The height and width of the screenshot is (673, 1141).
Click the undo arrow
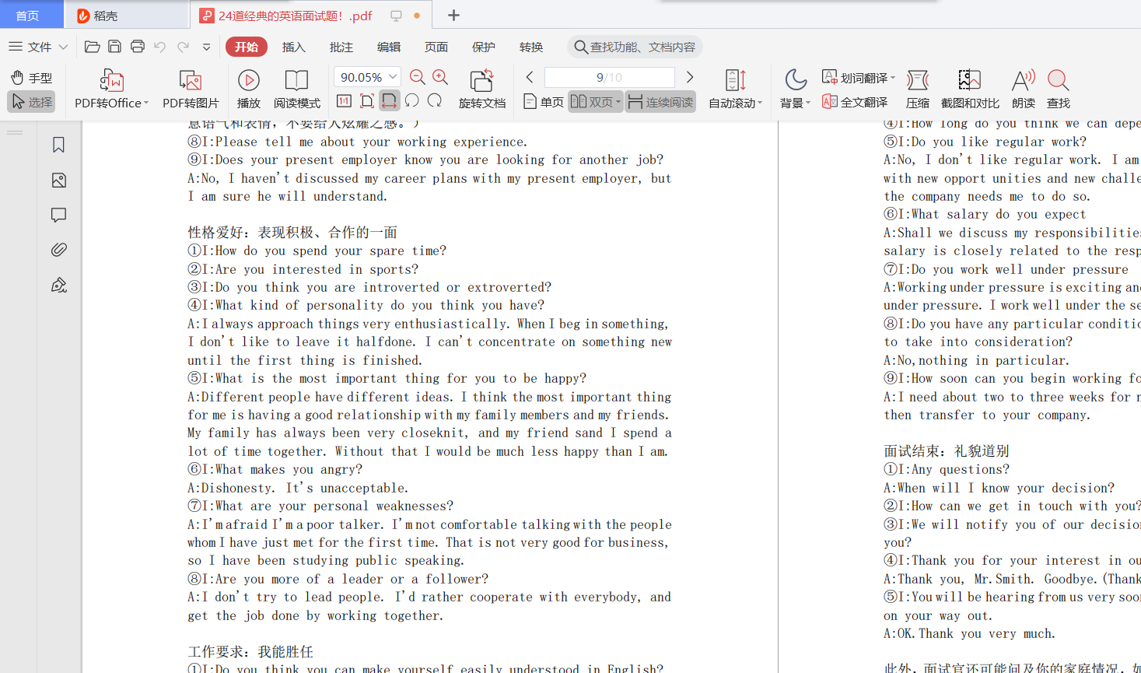tap(160, 47)
